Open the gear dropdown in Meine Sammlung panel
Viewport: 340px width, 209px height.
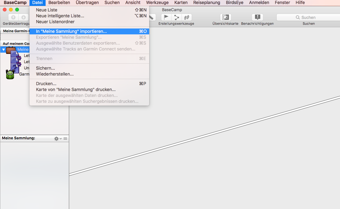coord(57,139)
